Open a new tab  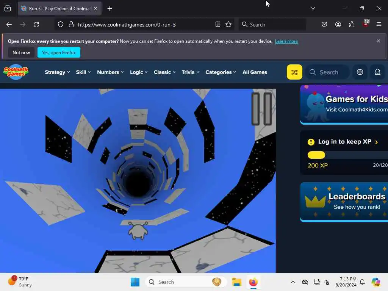click(x=110, y=9)
